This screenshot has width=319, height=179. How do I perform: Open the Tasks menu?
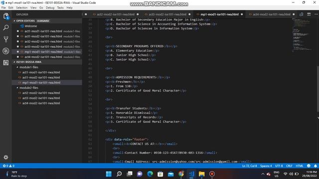pos(60,8)
